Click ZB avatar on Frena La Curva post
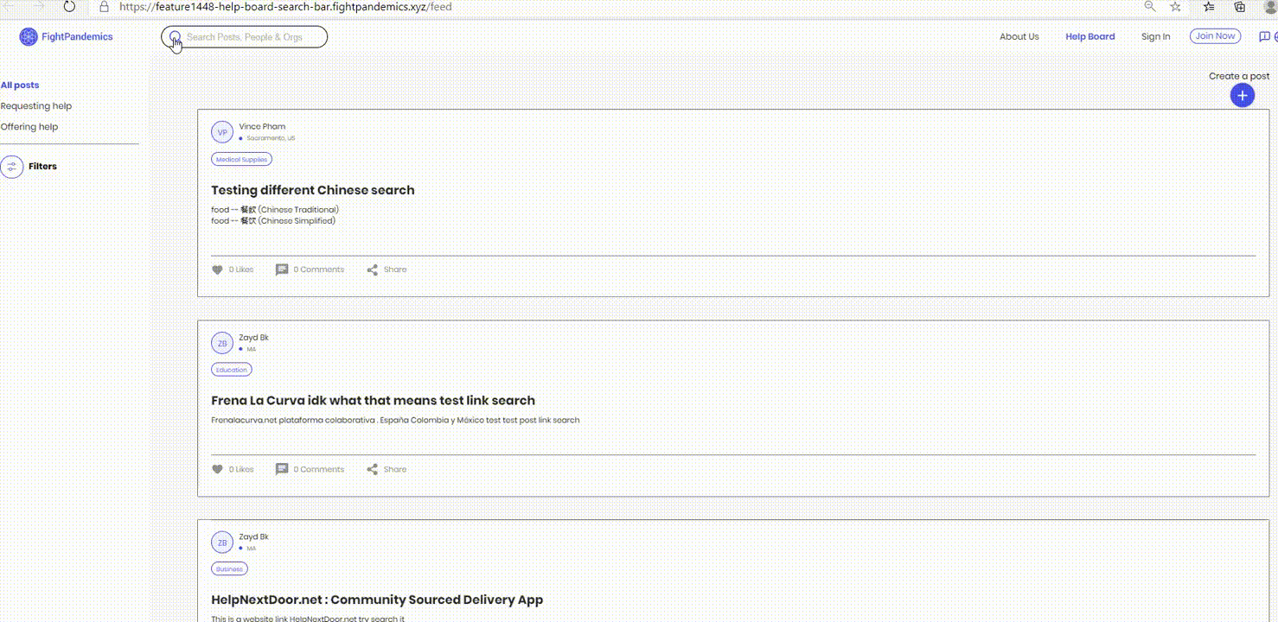This screenshot has width=1278, height=622. tap(222, 343)
